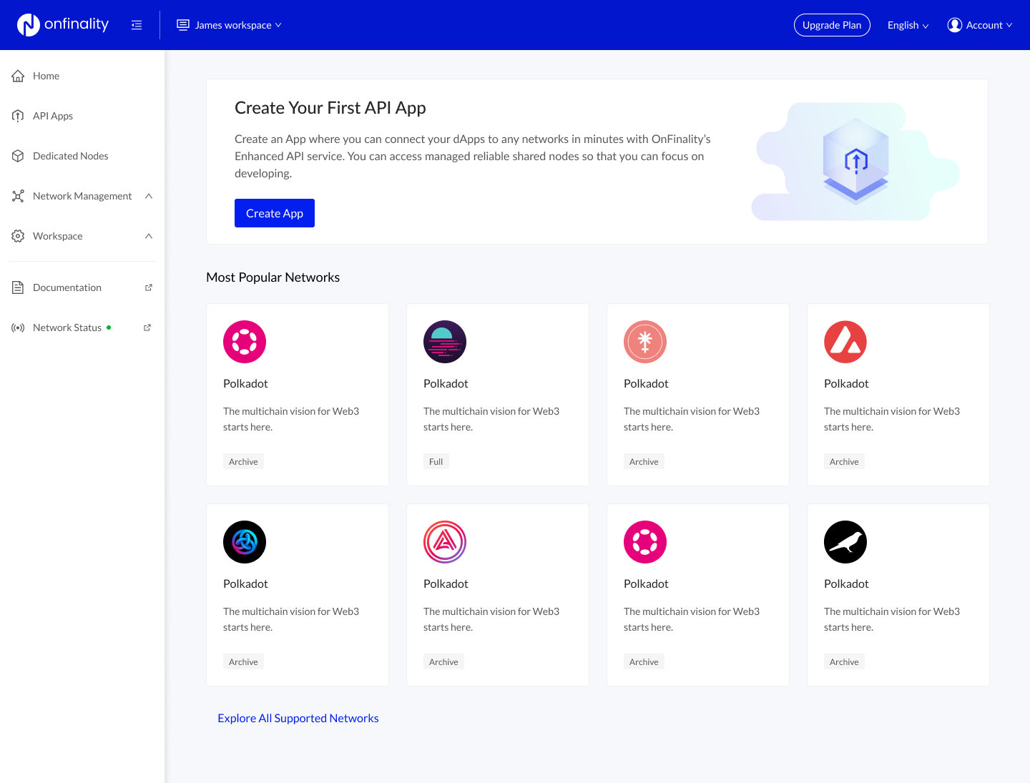
Task: Collapse Network Management chevron
Action: point(149,196)
